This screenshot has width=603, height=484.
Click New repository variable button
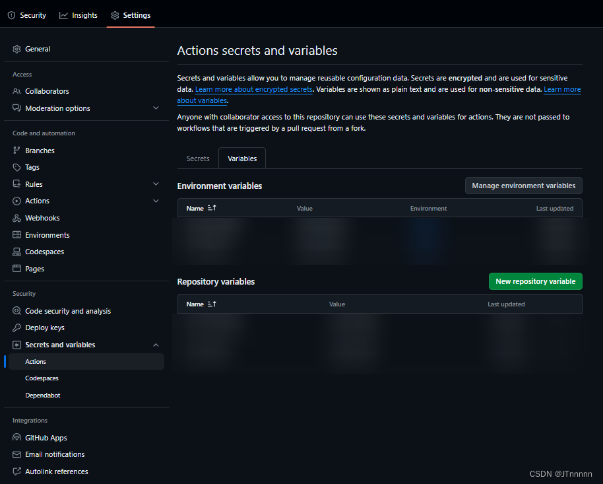click(535, 281)
